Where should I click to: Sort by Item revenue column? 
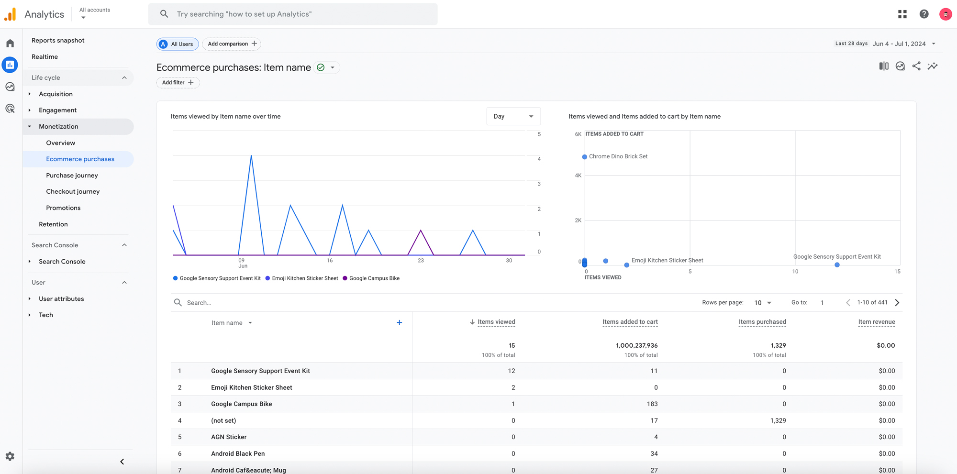[877, 322]
